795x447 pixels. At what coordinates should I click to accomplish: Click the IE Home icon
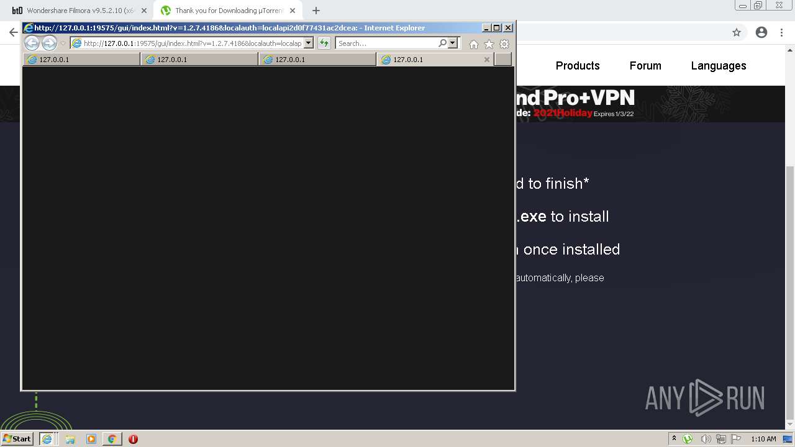point(474,44)
